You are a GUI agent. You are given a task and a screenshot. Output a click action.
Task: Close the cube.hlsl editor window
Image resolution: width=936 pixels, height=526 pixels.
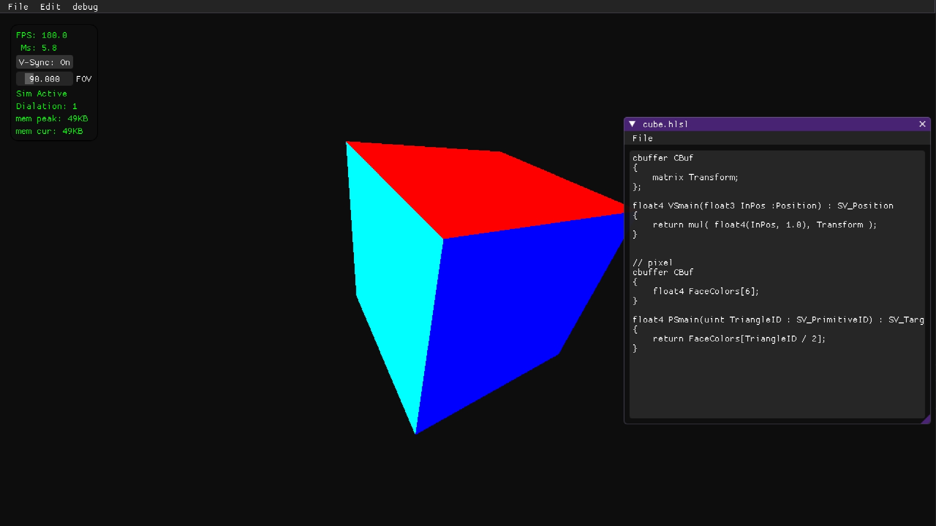pos(922,124)
